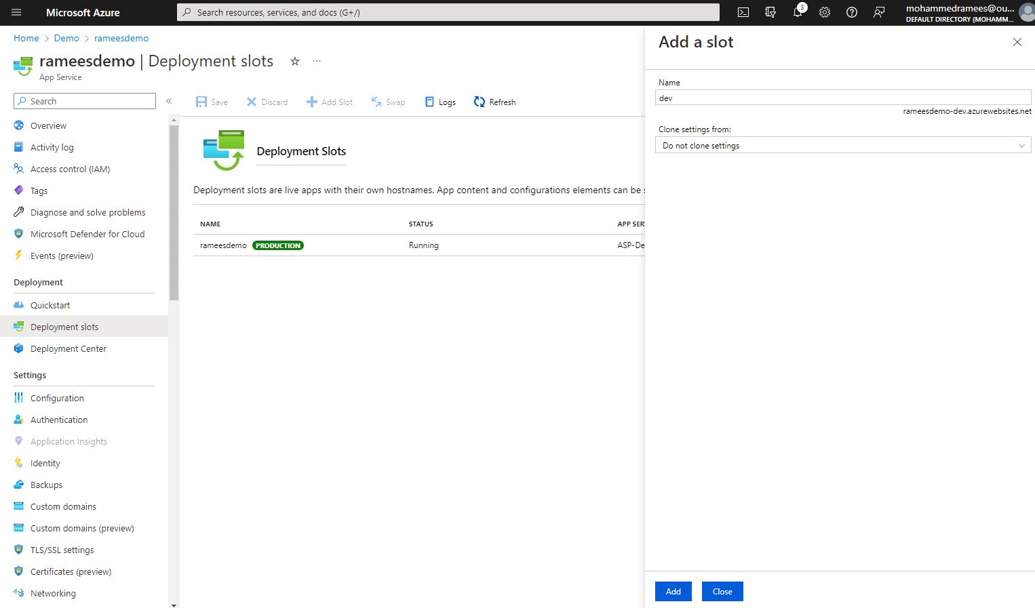Open the more options ellipsis beside the title
This screenshot has width=1035, height=608.
pyautogui.click(x=317, y=61)
